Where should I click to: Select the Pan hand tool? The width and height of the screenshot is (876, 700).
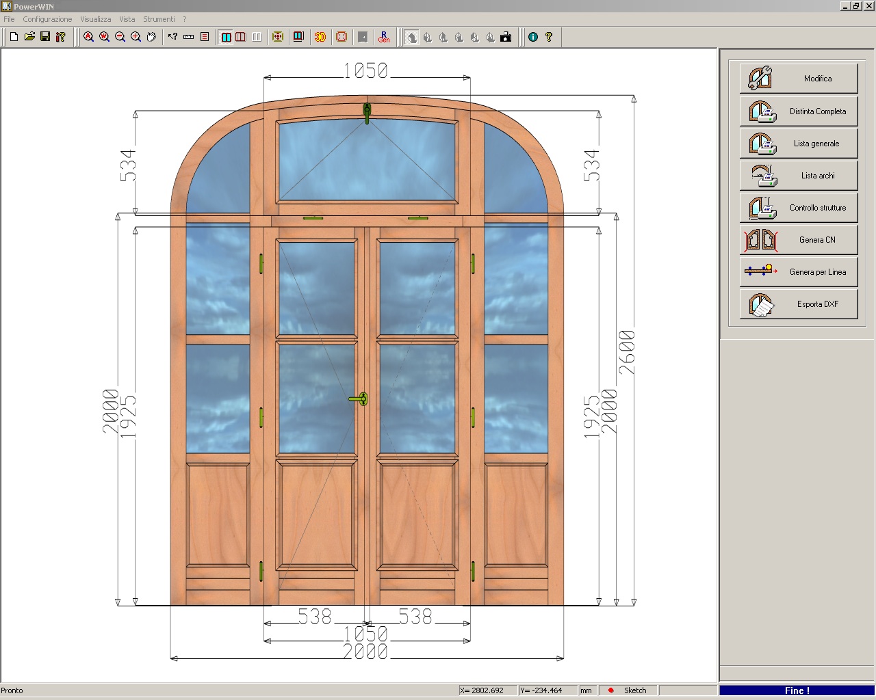click(x=151, y=37)
